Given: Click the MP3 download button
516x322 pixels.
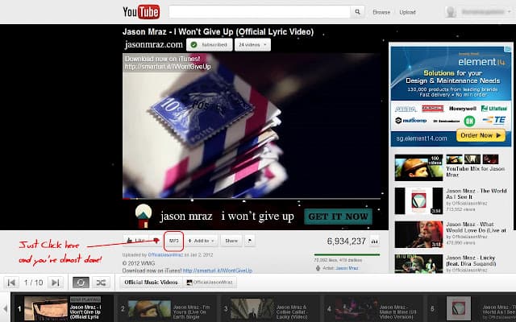Looking at the screenshot, I should [173, 240].
